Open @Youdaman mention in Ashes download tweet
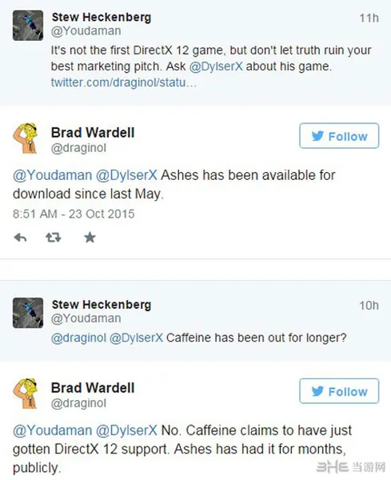This screenshot has width=391, height=480. (52, 175)
